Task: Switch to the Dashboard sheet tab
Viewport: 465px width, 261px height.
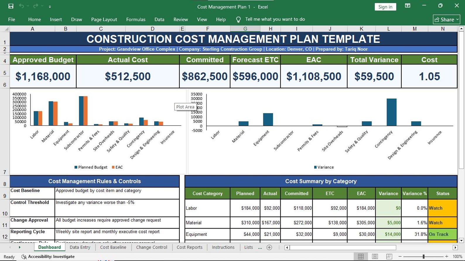Action: point(49,247)
